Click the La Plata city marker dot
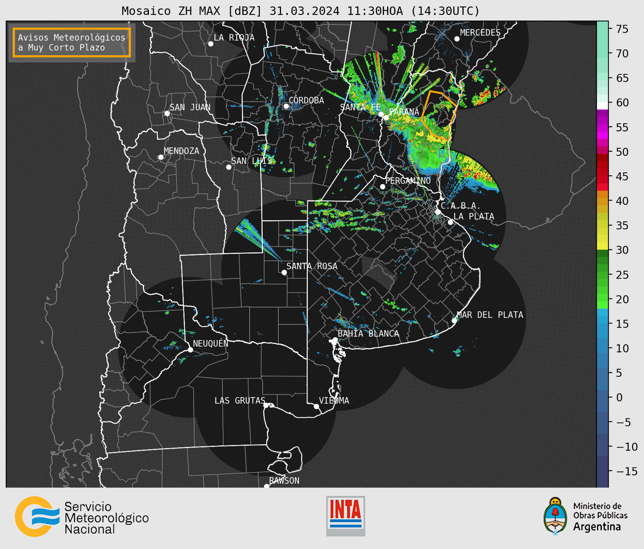644x549 pixels. pyautogui.click(x=450, y=222)
